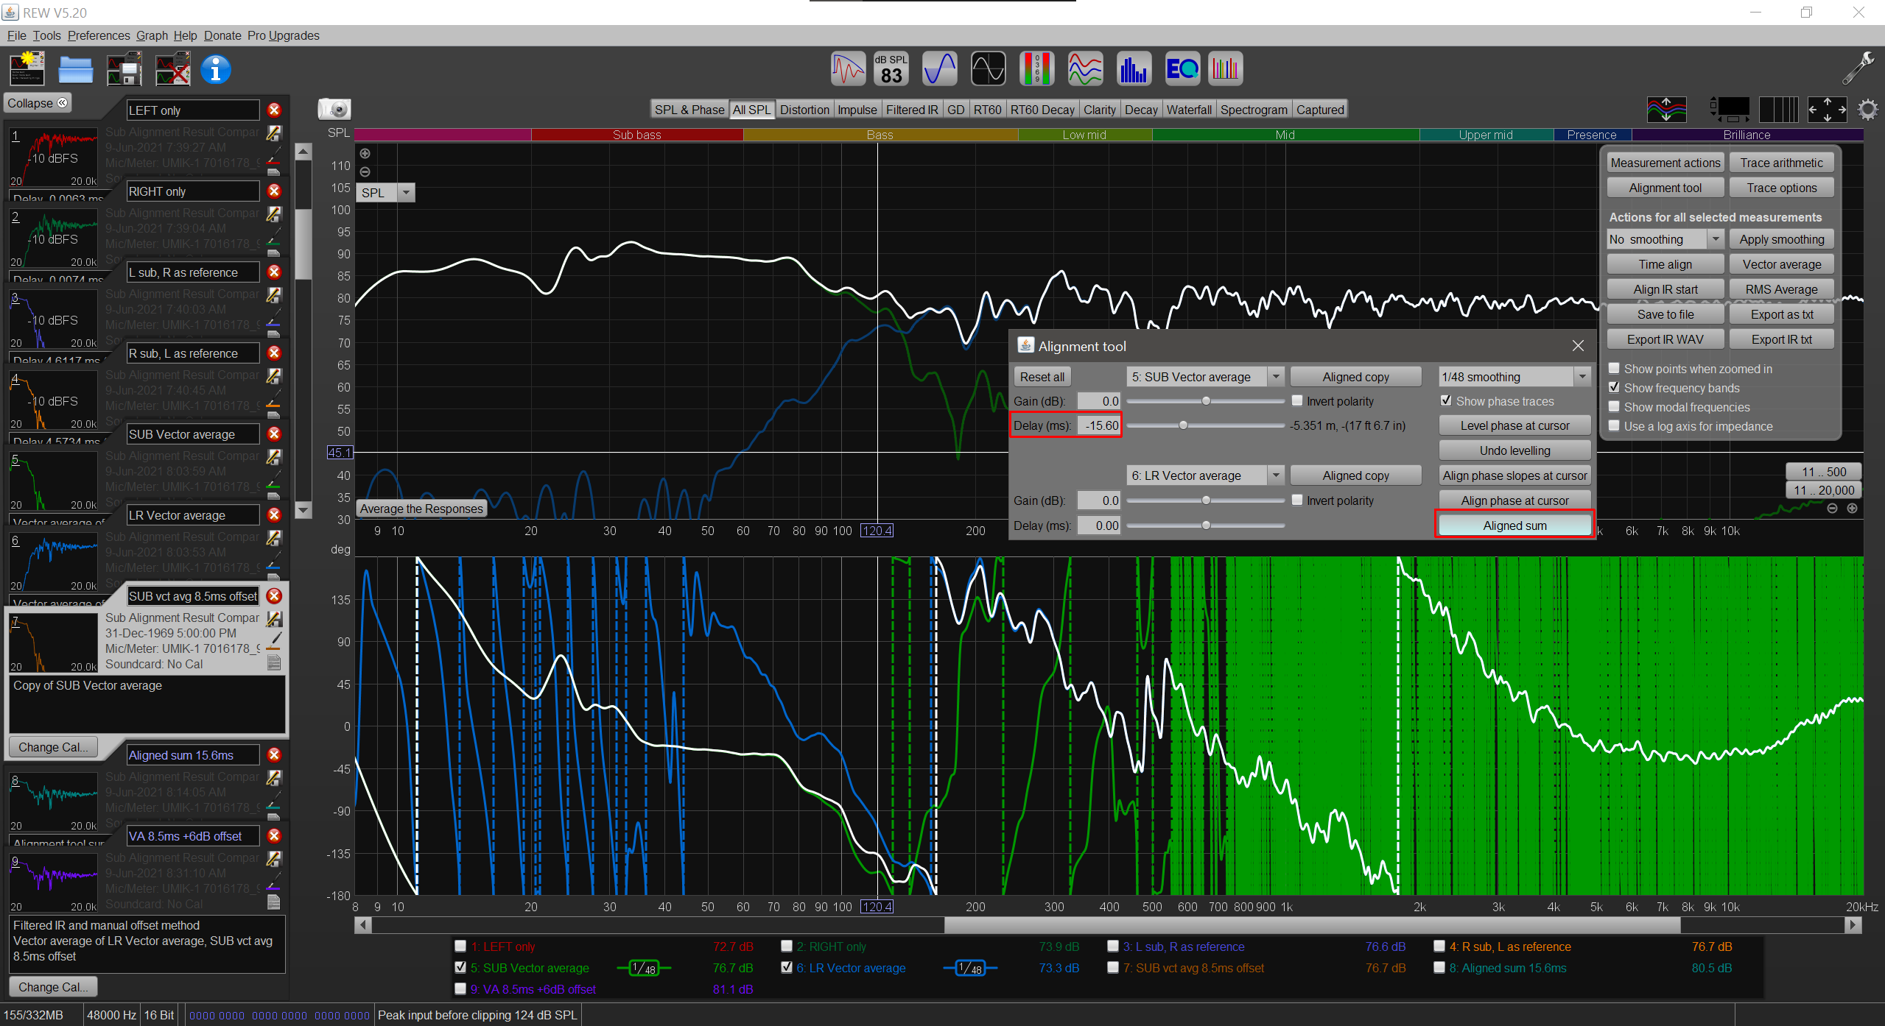The width and height of the screenshot is (1885, 1026).
Task: Click the zoom out magnifier on SPL graph
Action: tap(365, 171)
